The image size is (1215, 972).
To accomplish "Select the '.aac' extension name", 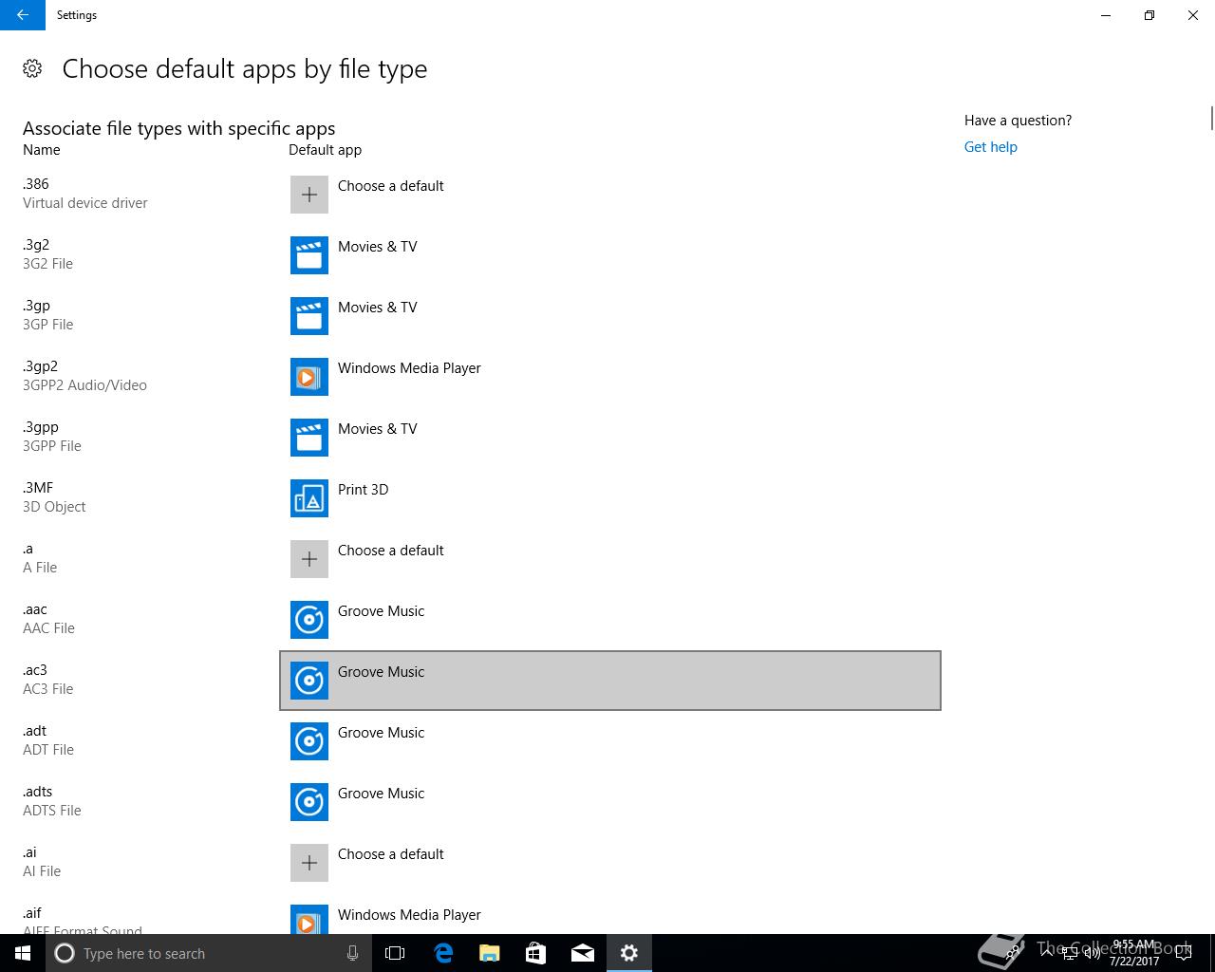I will point(35,609).
